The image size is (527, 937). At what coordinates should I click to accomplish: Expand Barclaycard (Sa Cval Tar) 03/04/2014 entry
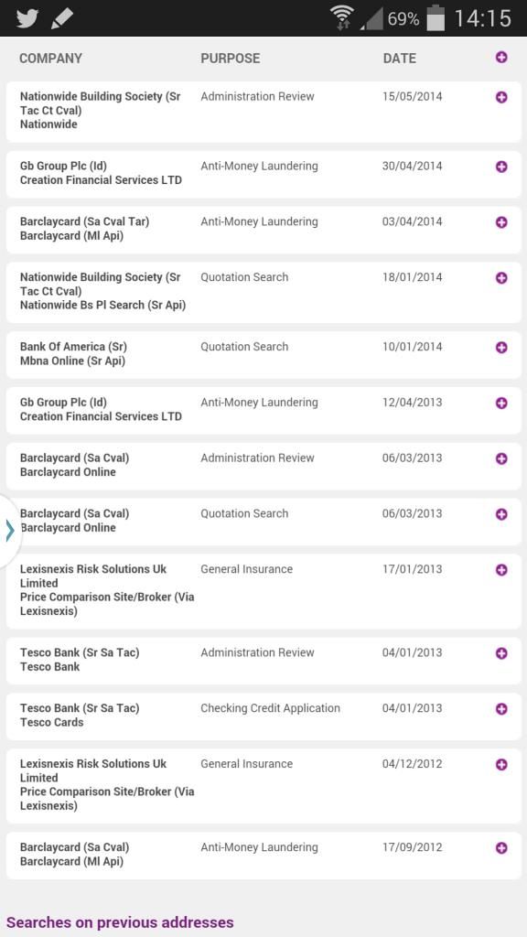(501, 222)
